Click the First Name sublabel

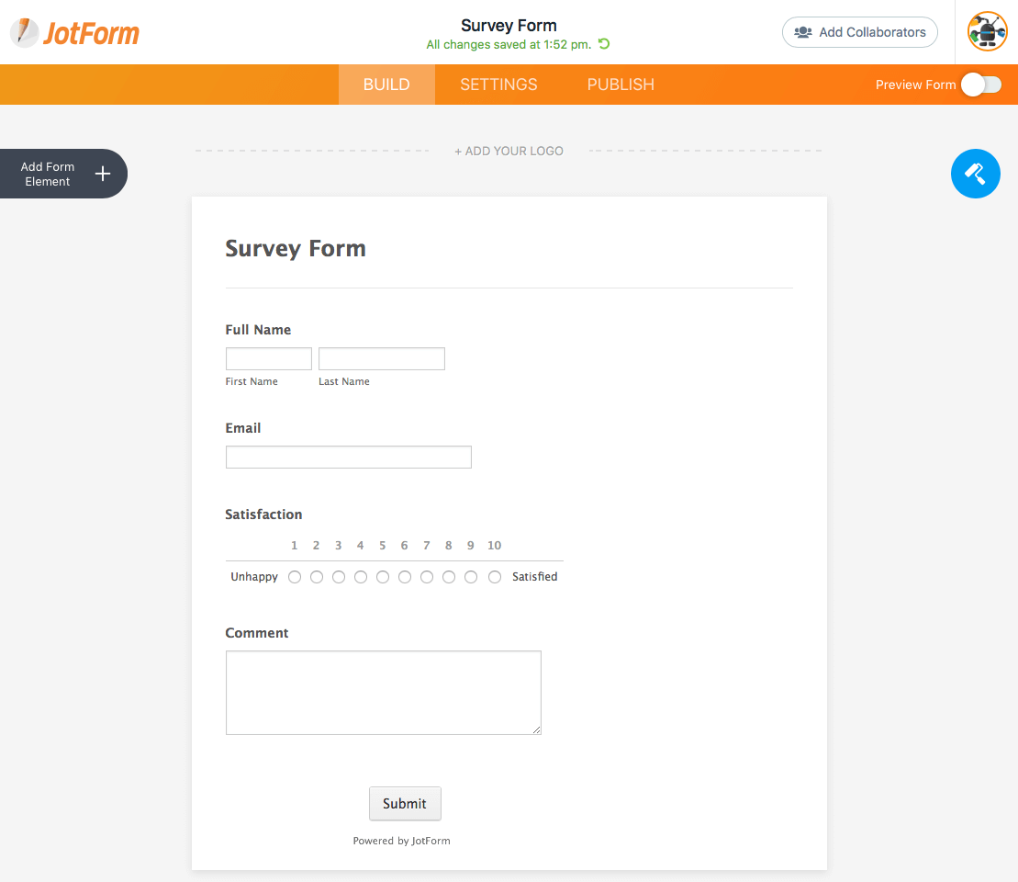point(252,381)
